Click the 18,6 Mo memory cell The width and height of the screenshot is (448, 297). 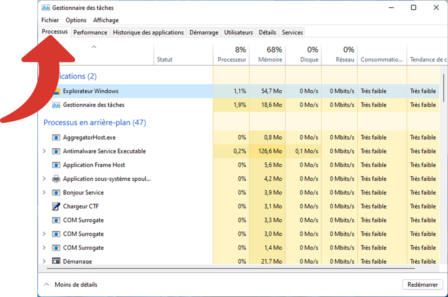pyautogui.click(x=267, y=105)
